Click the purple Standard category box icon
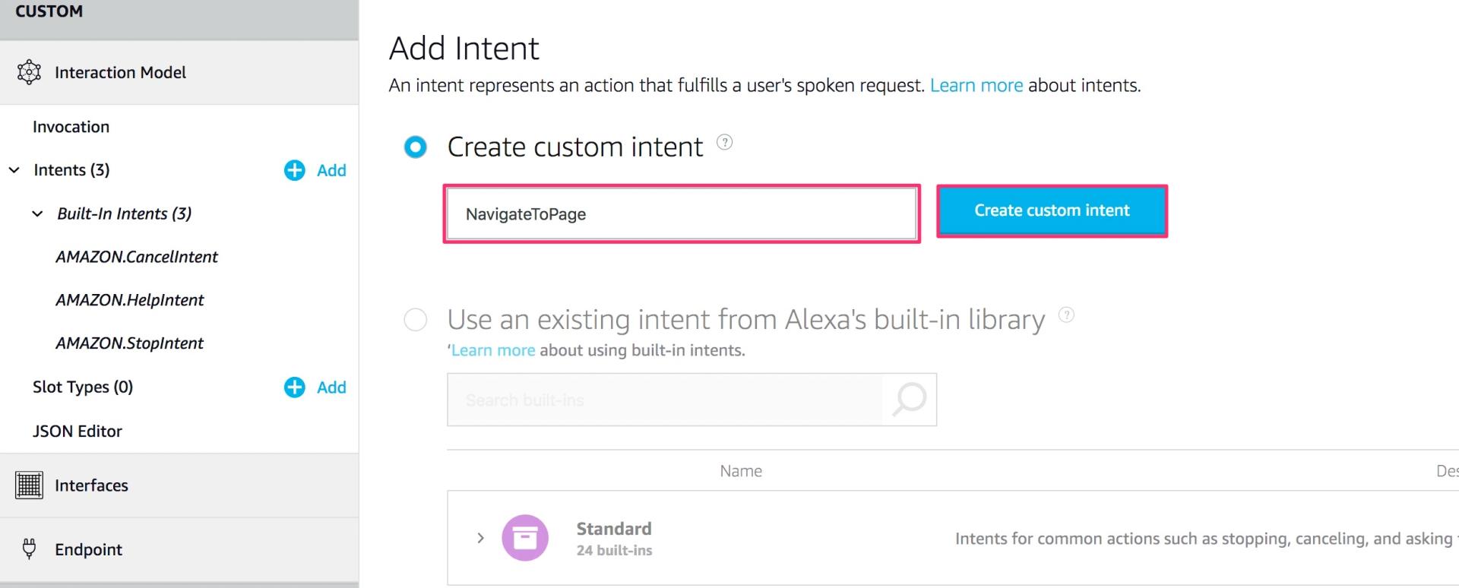Viewport: 1459px width, 588px height. tap(524, 538)
